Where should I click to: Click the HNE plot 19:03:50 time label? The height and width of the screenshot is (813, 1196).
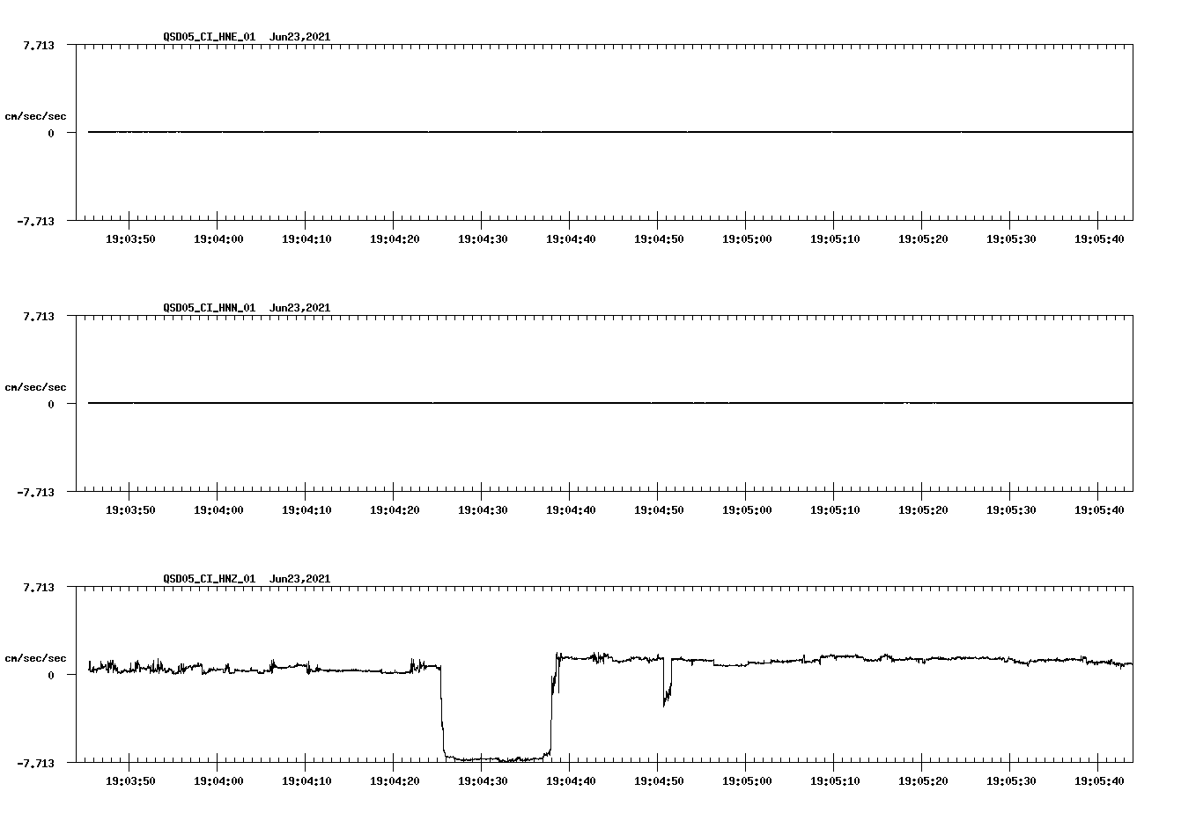pos(130,239)
